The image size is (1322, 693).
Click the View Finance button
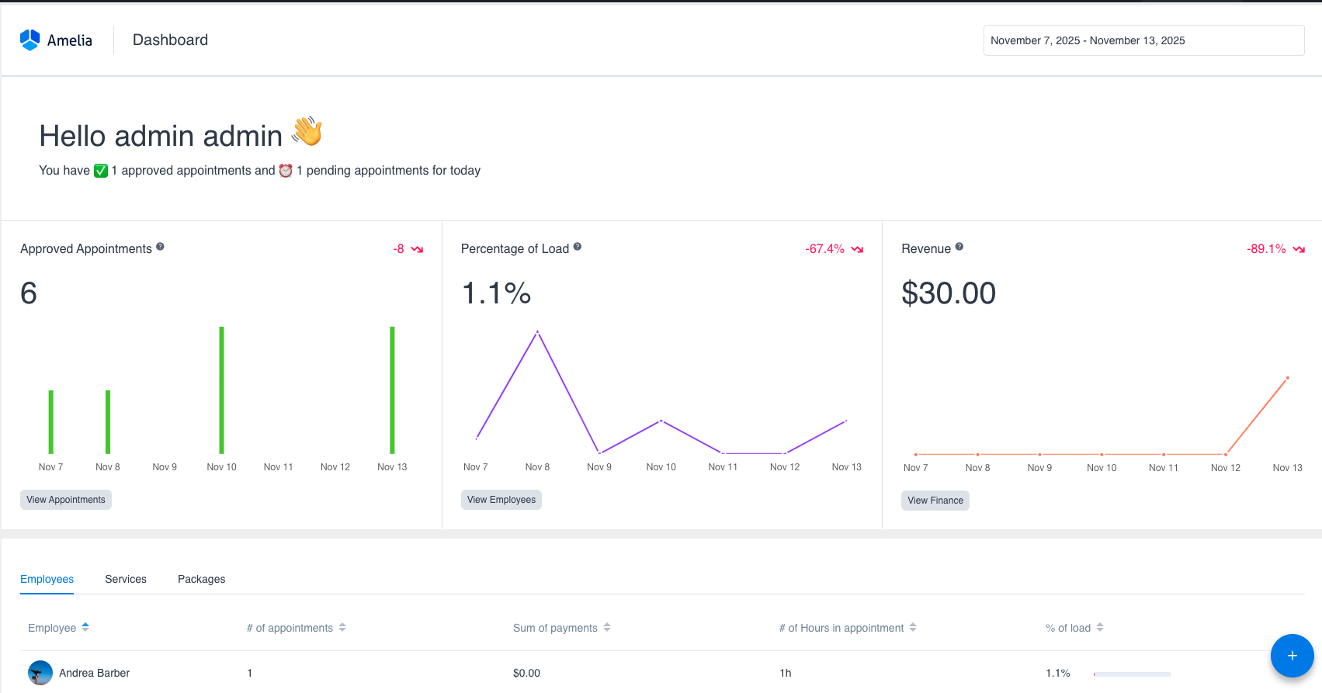click(x=935, y=501)
